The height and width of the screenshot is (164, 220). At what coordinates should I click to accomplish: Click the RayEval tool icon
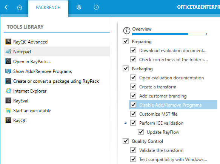pyautogui.click(x=8, y=101)
